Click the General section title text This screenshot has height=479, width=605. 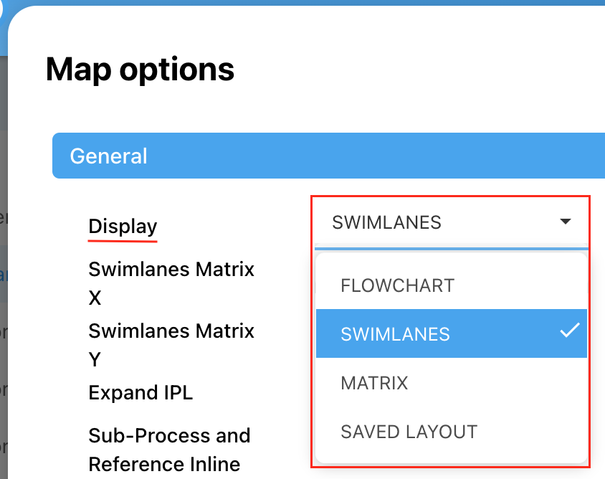(108, 156)
